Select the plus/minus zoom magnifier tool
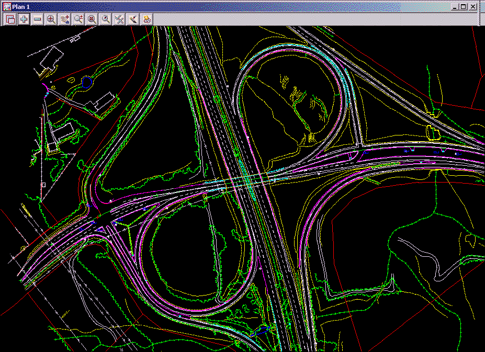The image size is (485, 352). pos(78,19)
